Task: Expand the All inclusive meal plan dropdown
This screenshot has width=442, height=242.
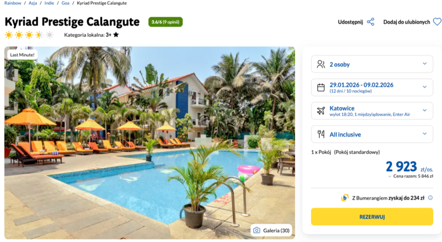Action: 372,134
